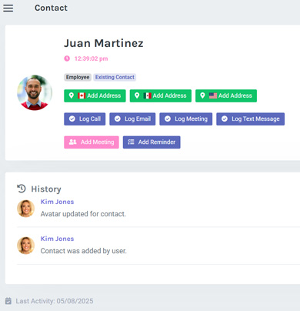300x311 pixels.
Task: Open Kim Jones link on contact added entry
Action: (x=57, y=239)
